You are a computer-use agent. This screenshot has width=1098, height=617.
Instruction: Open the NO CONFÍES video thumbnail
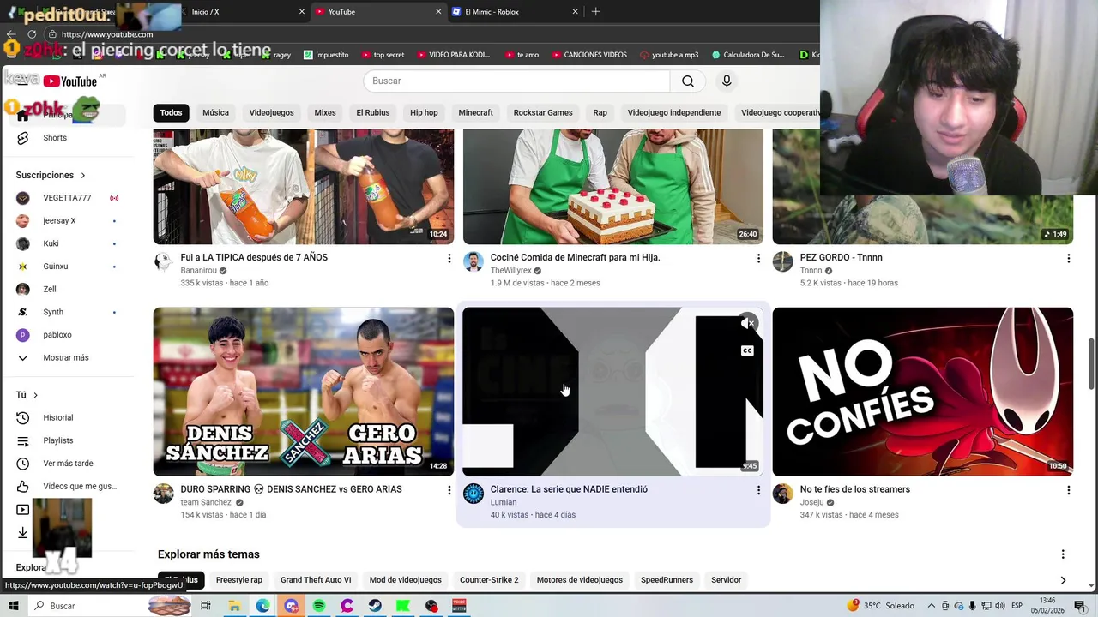click(923, 392)
